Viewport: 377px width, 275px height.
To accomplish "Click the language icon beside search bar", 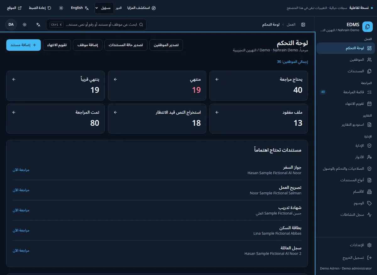I will point(38,25).
